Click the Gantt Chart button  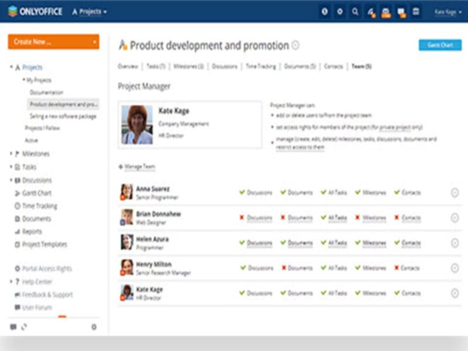pos(439,44)
